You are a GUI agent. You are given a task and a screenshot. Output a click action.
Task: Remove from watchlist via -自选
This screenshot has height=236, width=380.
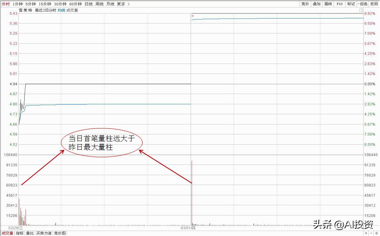[362, 4]
